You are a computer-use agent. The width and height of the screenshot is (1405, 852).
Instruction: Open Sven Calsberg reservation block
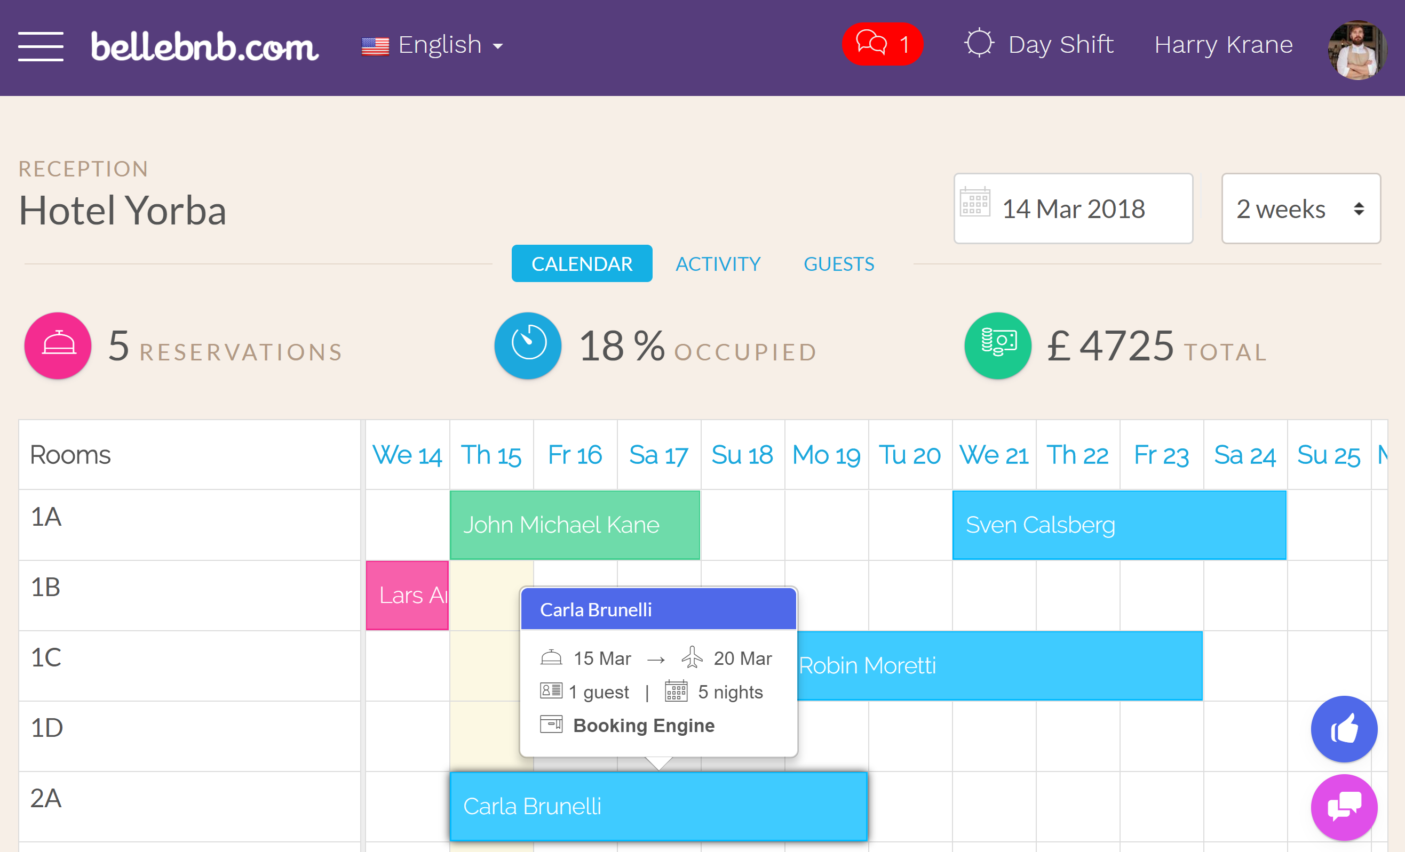click(x=1119, y=525)
